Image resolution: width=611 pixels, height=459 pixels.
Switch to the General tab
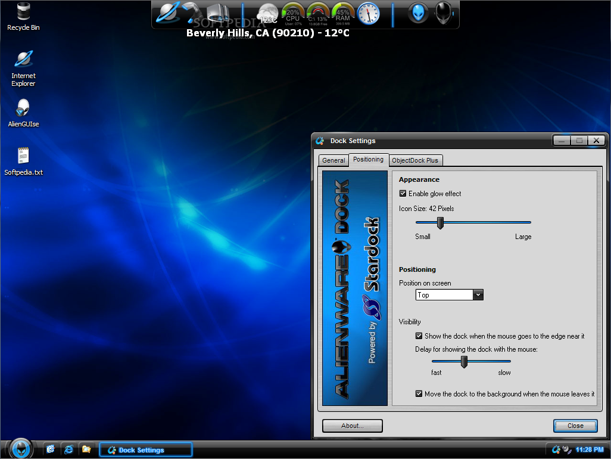coord(333,160)
